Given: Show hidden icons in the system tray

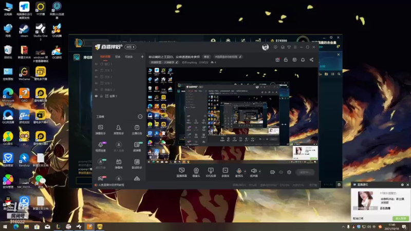Looking at the screenshot, I should (343, 227).
